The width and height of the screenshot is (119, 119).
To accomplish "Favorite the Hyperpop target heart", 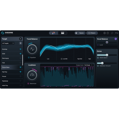I will coord(20,81).
